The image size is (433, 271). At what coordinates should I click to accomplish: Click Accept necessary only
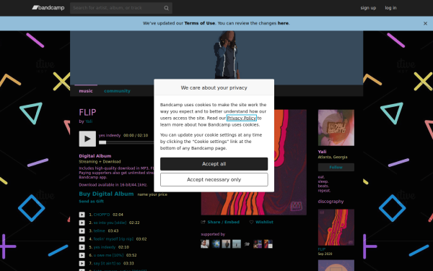[214, 180]
